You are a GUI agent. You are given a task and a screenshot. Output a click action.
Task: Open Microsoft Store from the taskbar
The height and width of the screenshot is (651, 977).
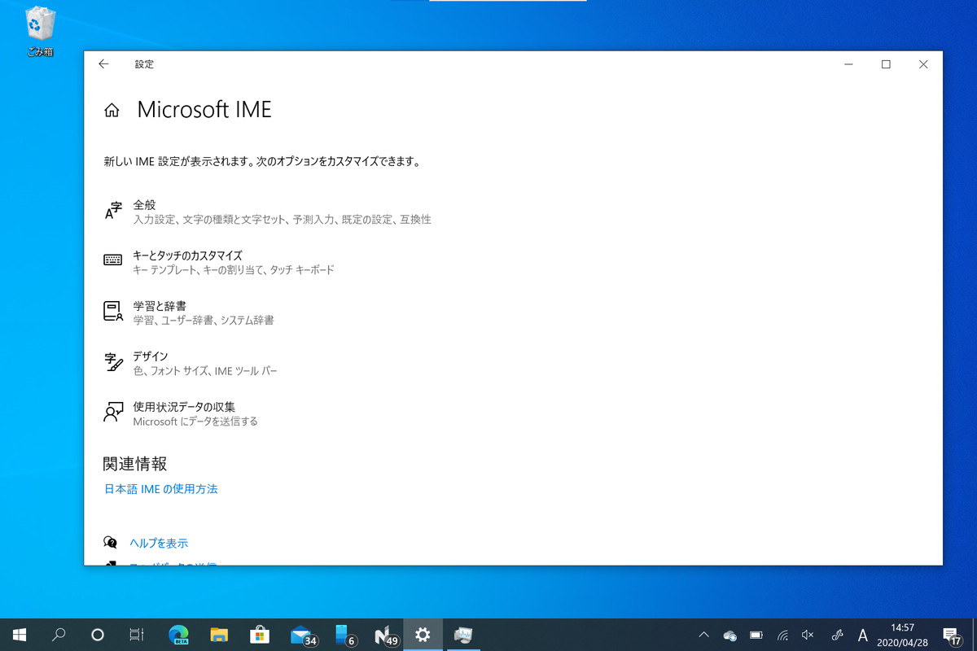[260, 634]
